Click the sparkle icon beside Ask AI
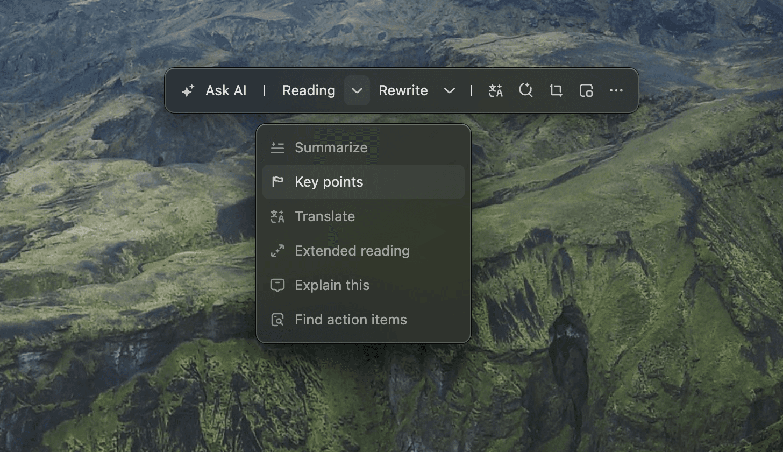Viewport: 783px width, 452px height. (x=188, y=91)
